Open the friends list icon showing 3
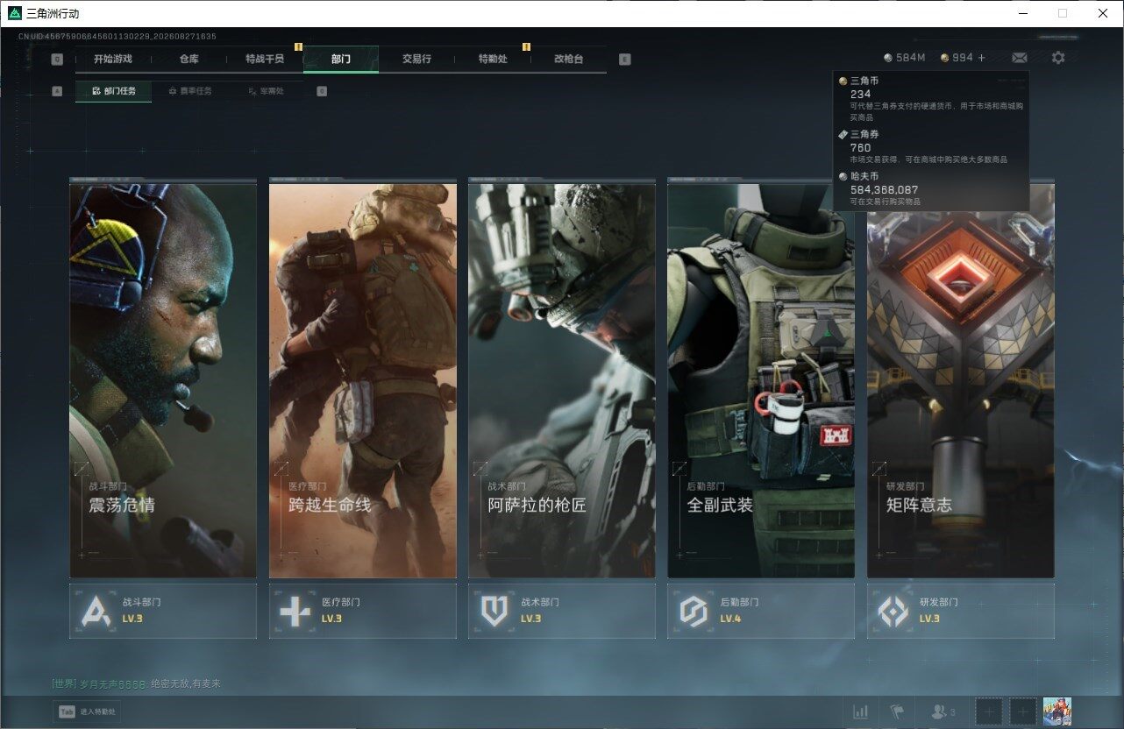1124x729 pixels. pos(943,712)
